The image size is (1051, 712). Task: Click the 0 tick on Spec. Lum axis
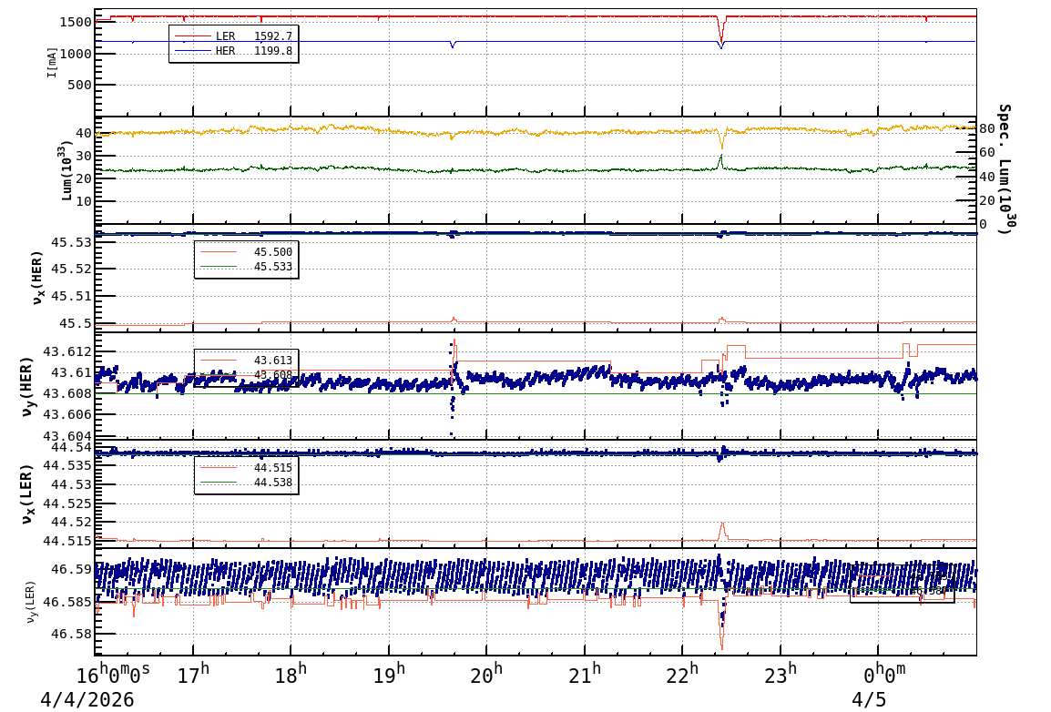tap(984, 224)
